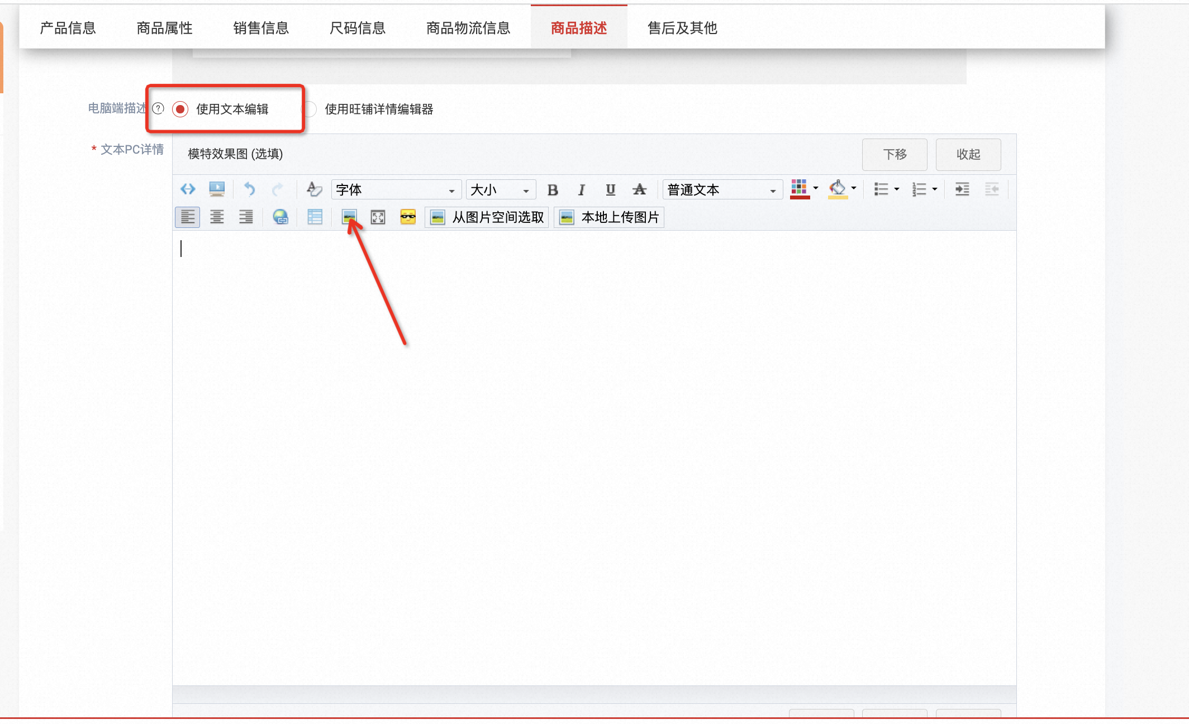The height and width of the screenshot is (724, 1189).
Task: Open the 字体 font dropdown
Action: coord(396,190)
